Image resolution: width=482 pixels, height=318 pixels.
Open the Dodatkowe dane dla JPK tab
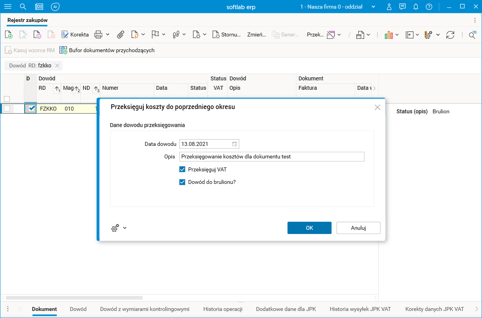point(286,309)
